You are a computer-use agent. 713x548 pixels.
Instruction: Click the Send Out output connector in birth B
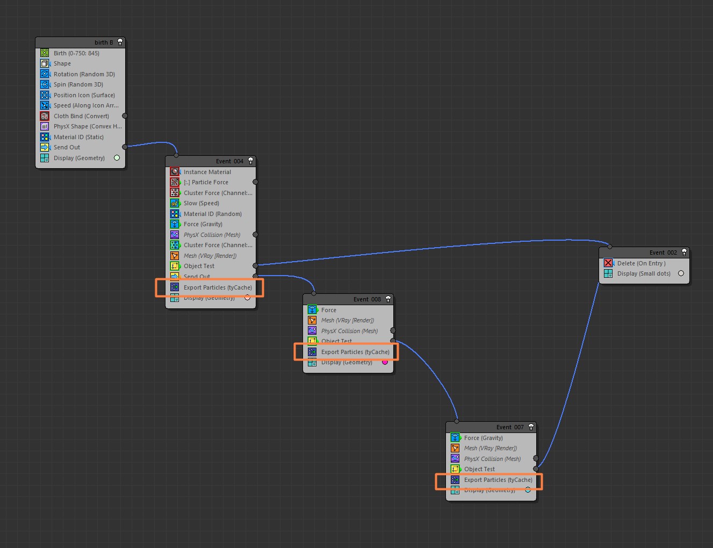pyautogui.click(x=125, y=147)
